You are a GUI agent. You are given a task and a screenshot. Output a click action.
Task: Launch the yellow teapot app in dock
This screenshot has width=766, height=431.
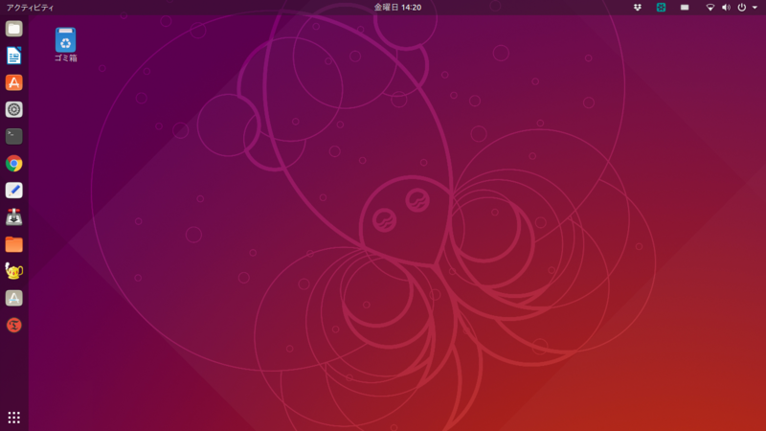[13, 271]
